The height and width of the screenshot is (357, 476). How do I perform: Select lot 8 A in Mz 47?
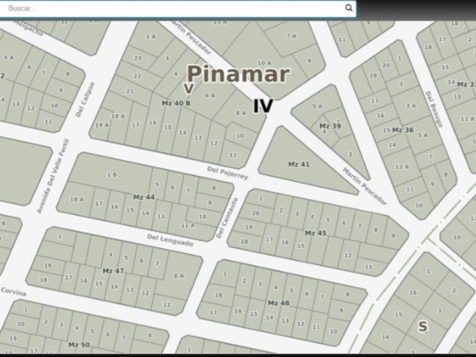pos(178,275)
